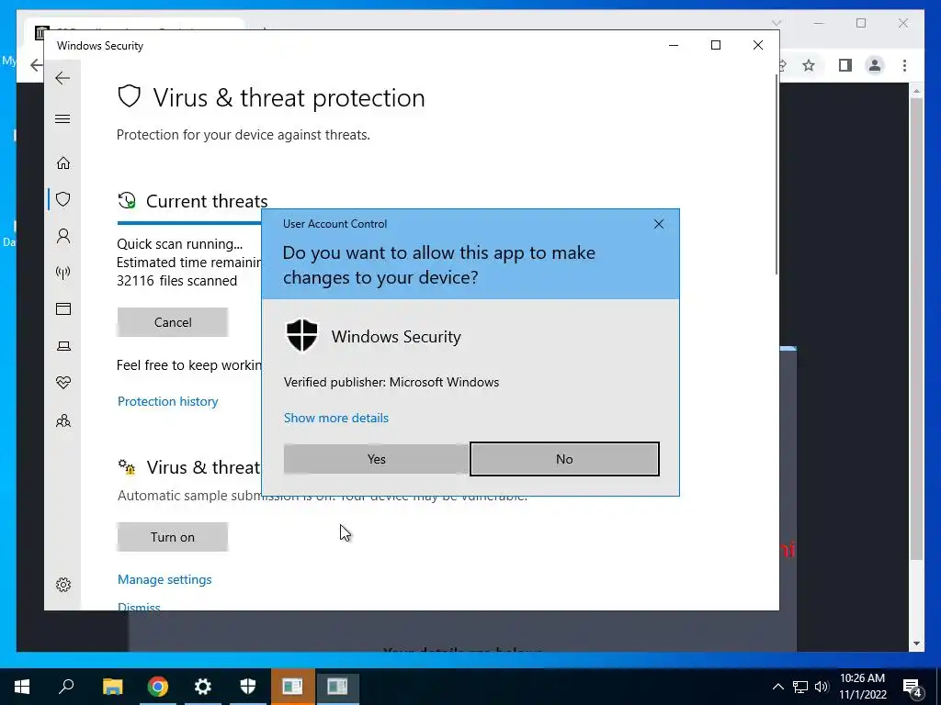Close the Windows Security window
941x705 pixels.
[758, 45]
